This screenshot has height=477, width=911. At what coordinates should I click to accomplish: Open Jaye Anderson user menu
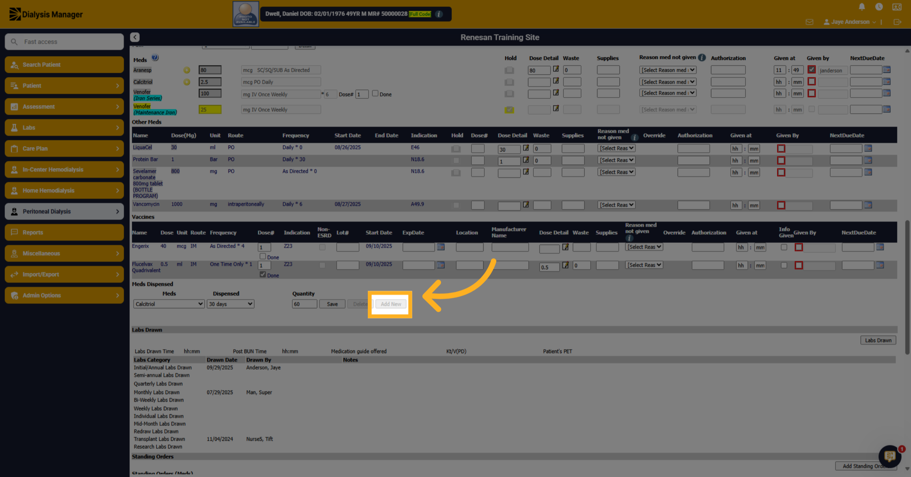point(850,22)
